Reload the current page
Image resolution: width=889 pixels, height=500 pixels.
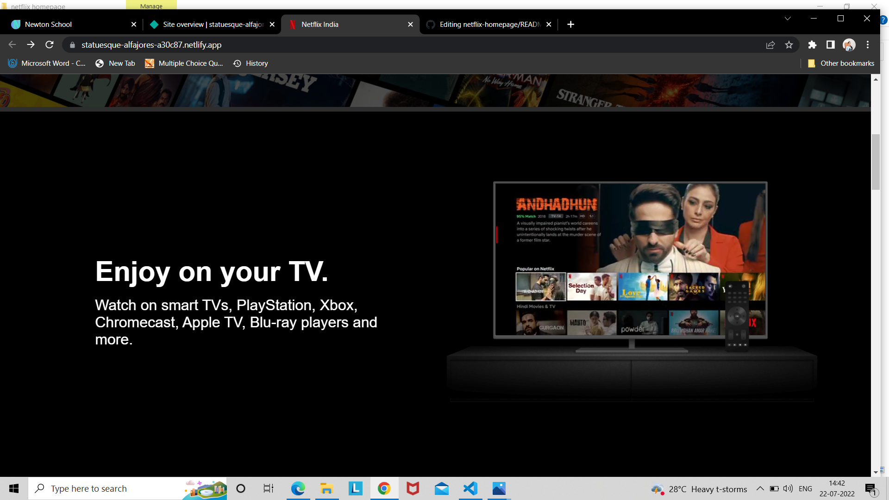pos(50,45)
